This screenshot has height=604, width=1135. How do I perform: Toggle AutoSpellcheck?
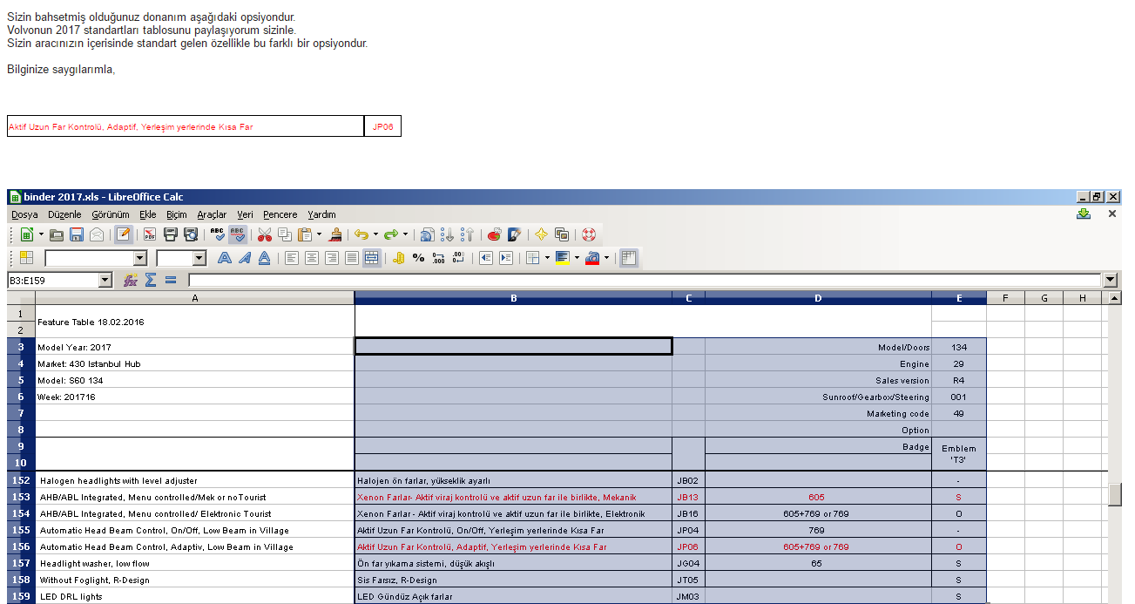[238, 234]
